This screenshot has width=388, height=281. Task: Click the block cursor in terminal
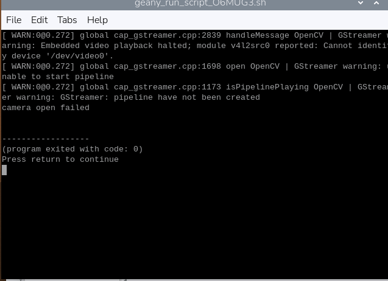(x=4, y=170)
